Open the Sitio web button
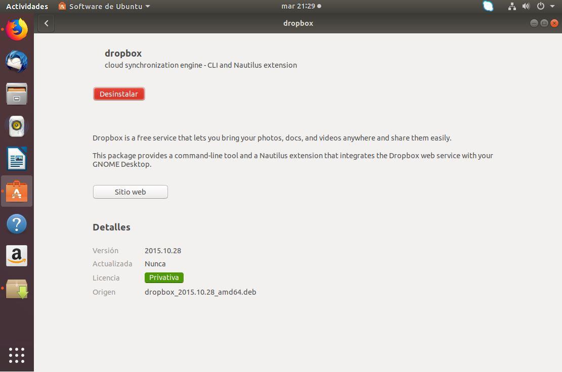The height and width of the screenshot is (372, 562). click(130, 192)
